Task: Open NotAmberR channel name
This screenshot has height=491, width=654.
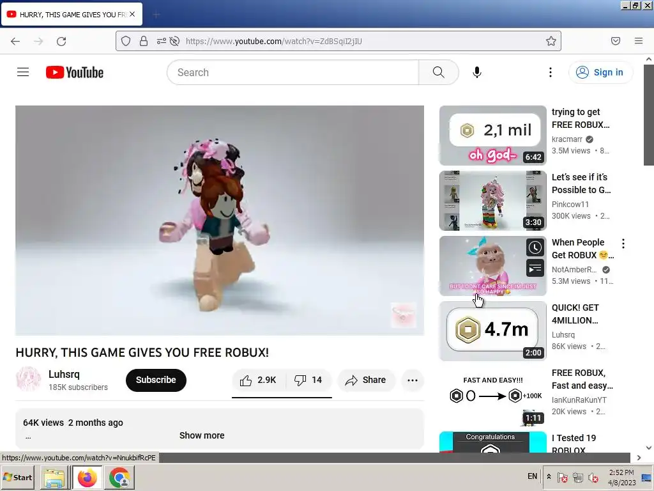Action: click(x=574, y=270)
